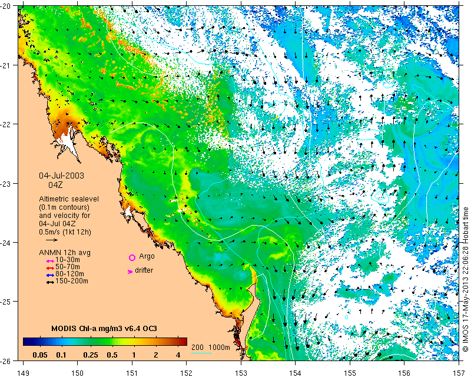Click longitude axis label 149
The height and width of the screenshot is (377, 471).
pyautogui.click(x=23, y=373)
